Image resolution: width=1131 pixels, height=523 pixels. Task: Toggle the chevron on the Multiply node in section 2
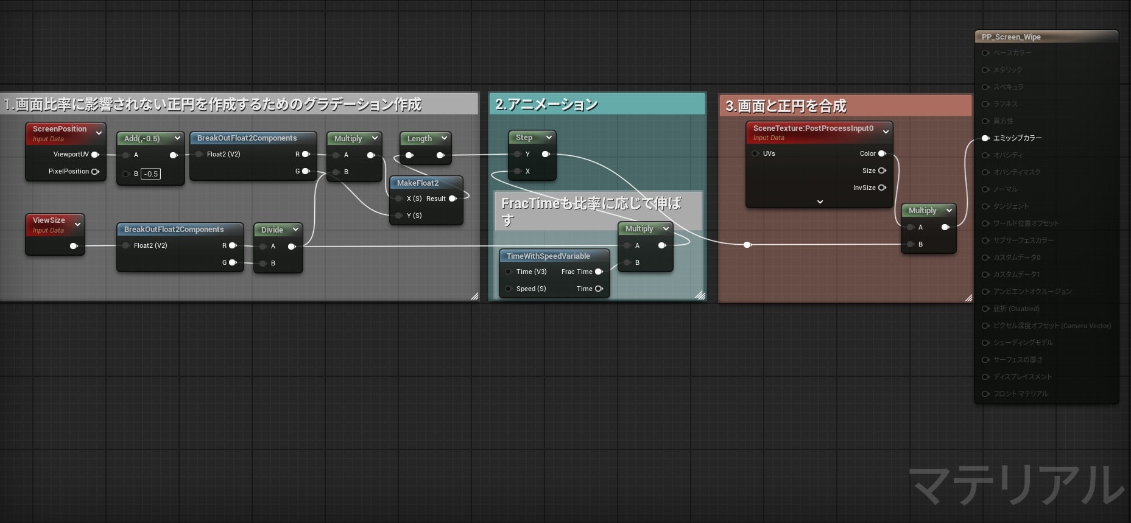click(x=666, y=228)
